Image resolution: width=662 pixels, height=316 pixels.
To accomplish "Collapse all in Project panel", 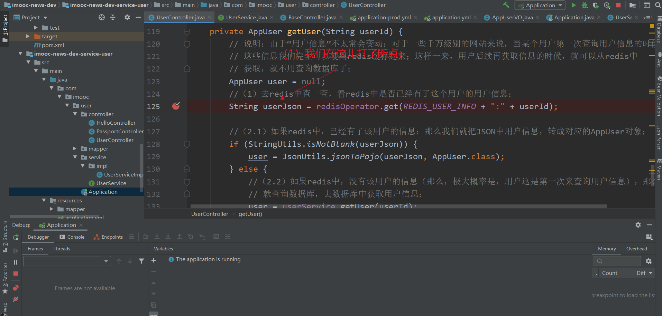I will coord(113,17).
